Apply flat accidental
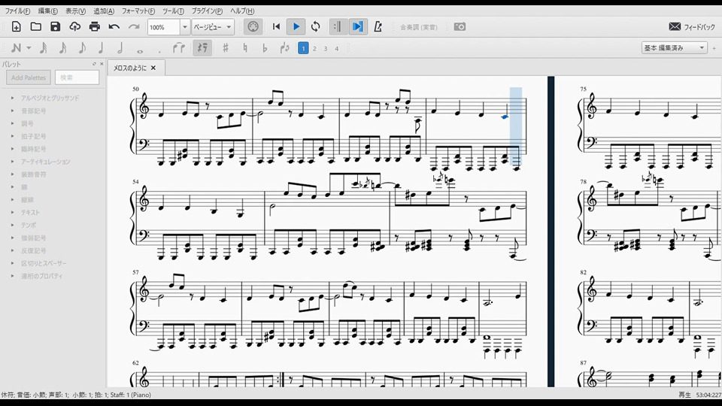 click(x=265, y=48)
